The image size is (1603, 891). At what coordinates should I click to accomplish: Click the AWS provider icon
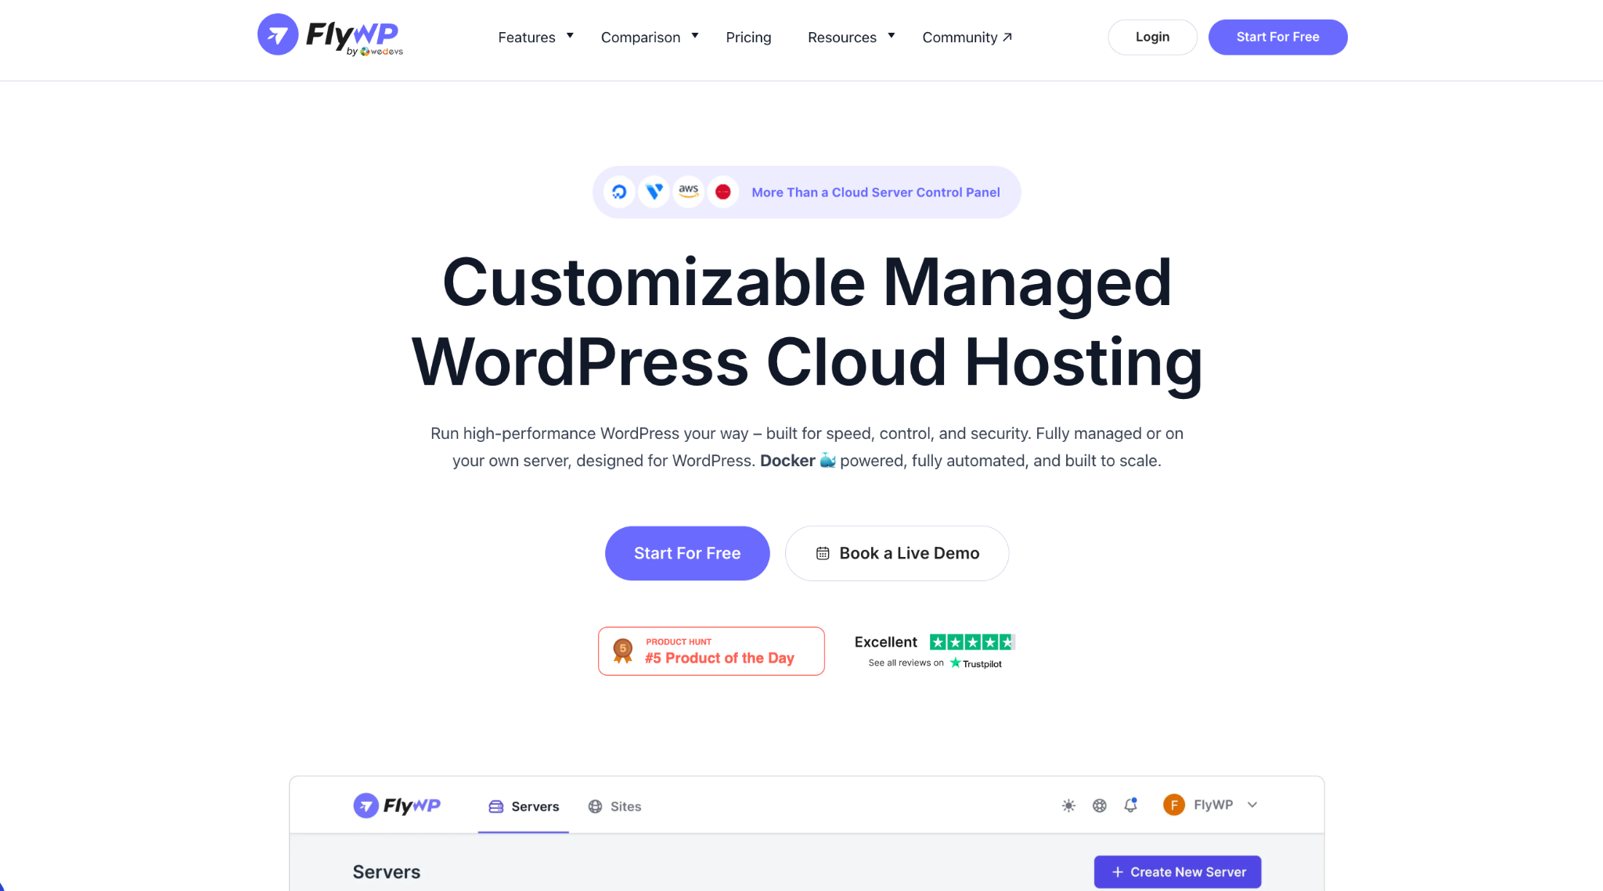(x=689, y=192)
